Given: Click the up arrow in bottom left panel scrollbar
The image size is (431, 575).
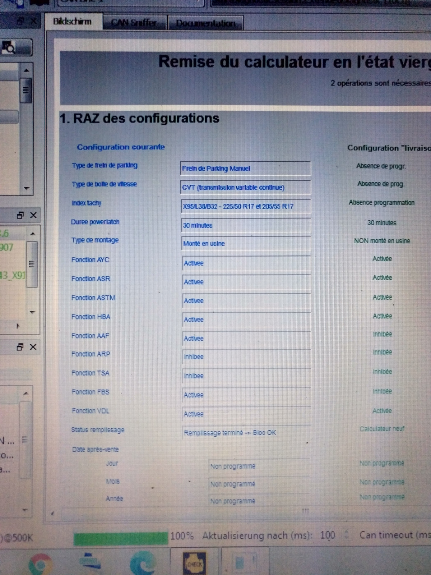Looking at the screenshot, I should click(x=25, y=394).
